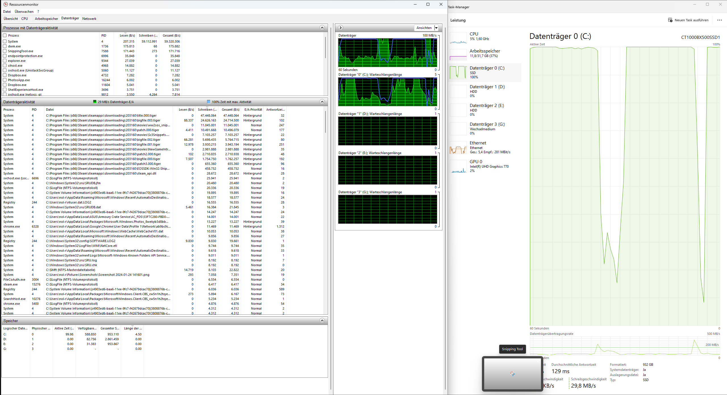Select GPU 0 graph thumbnail
Screen dimensions: 727x395
(458, 167)
